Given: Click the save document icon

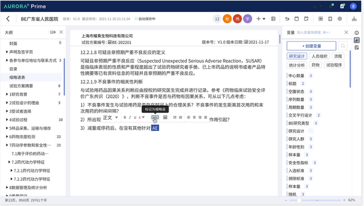Looking at the screenshot, I should tap(296, 19).
